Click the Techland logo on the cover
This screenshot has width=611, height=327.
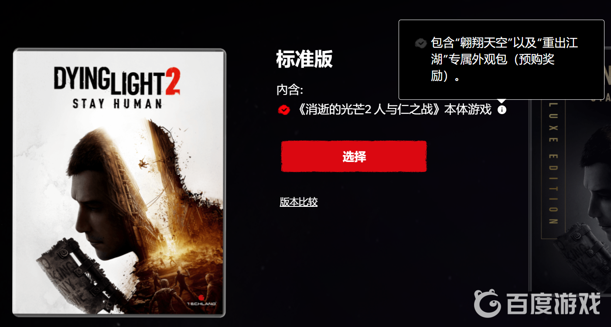coord(204,300)
